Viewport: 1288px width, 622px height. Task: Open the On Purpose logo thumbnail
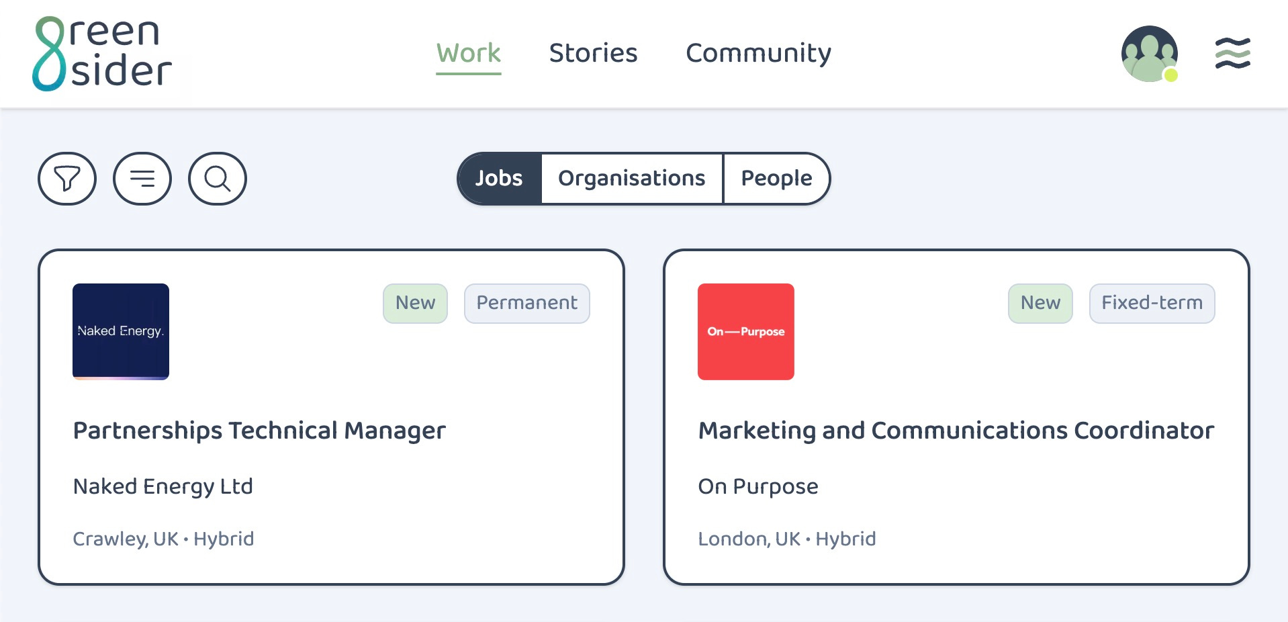coord(746,332)
